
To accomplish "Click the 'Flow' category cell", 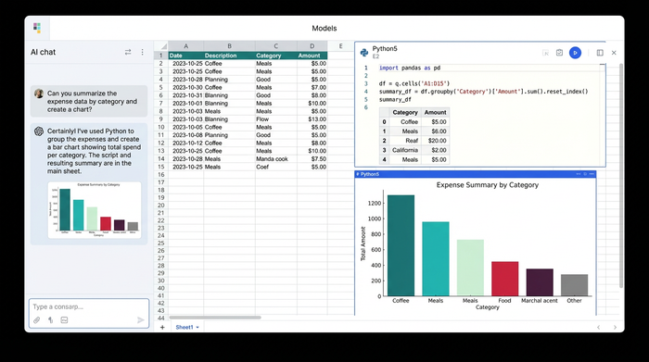I will 275,119.
